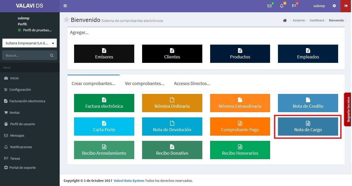Expand Facturación electronica in sidebar menu
The height and width of the screenshot is (186, 352).
[x=27, y=101]
